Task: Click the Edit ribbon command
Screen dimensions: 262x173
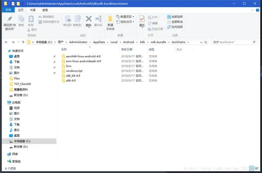Action: [x=153, y=23]
